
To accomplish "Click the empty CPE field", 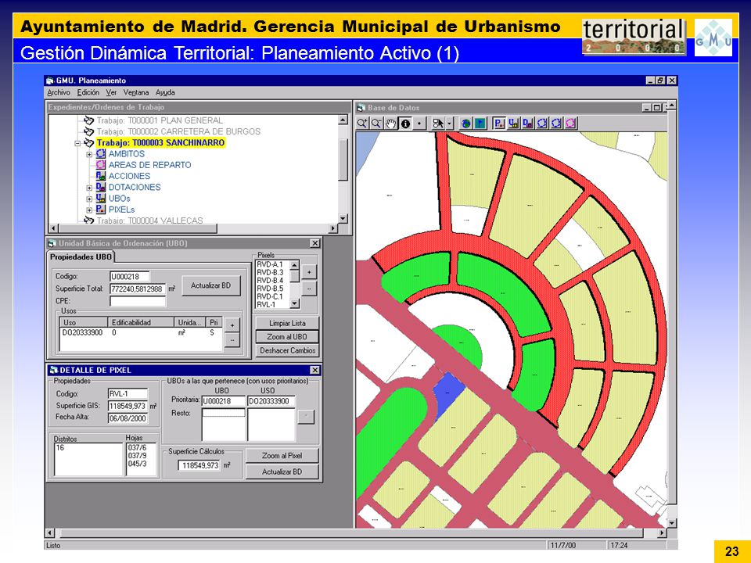I will 138,301.
